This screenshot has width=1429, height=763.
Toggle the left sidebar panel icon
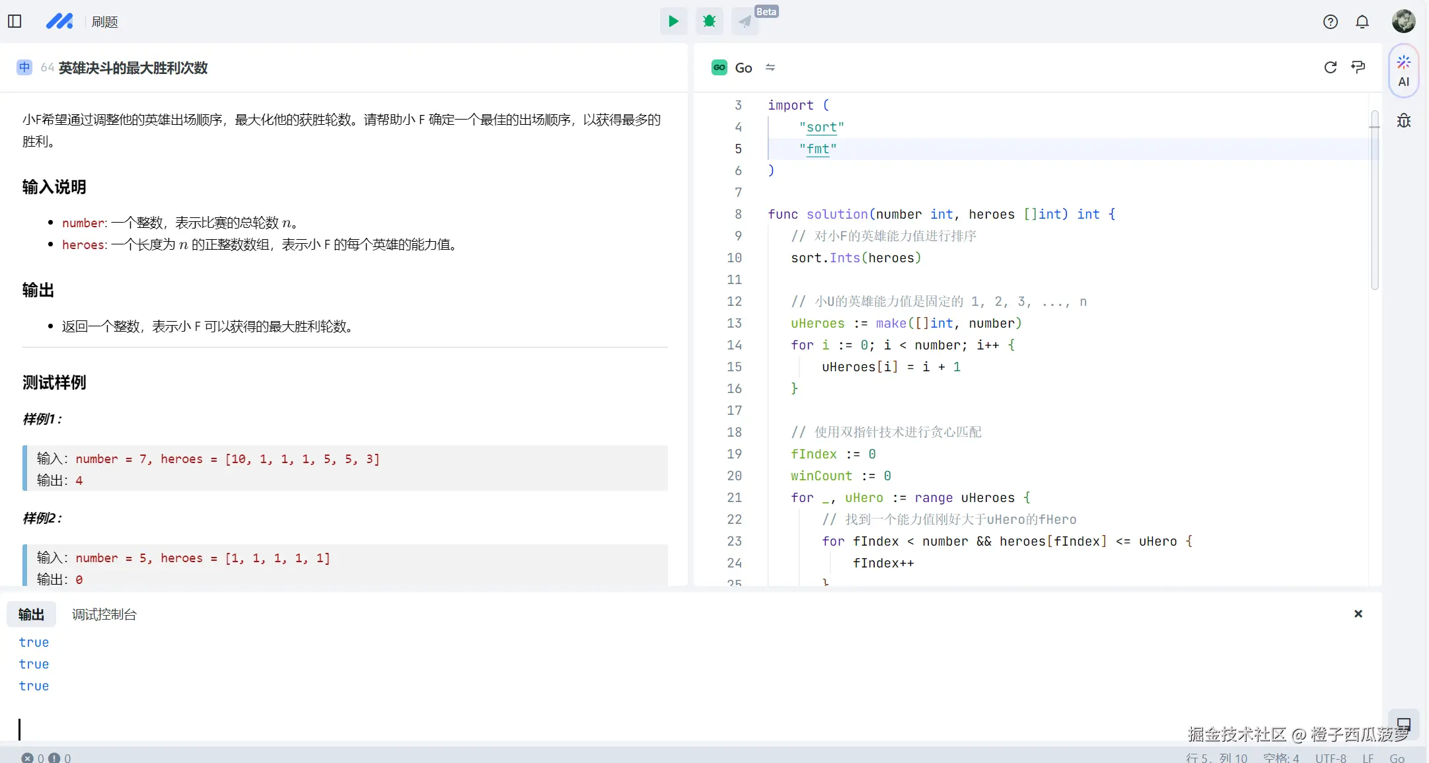tap(15, 22)
